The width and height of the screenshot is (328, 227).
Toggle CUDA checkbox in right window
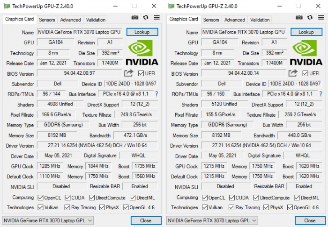click(x=232, y=198)
